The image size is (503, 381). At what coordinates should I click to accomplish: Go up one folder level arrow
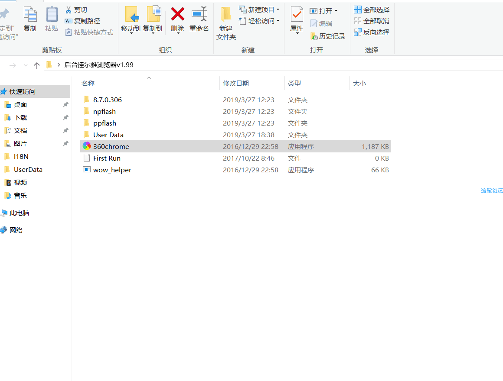coord(37,65)
